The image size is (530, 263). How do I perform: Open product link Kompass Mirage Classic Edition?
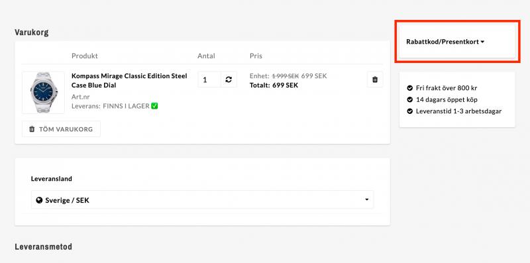click(129, 80)
